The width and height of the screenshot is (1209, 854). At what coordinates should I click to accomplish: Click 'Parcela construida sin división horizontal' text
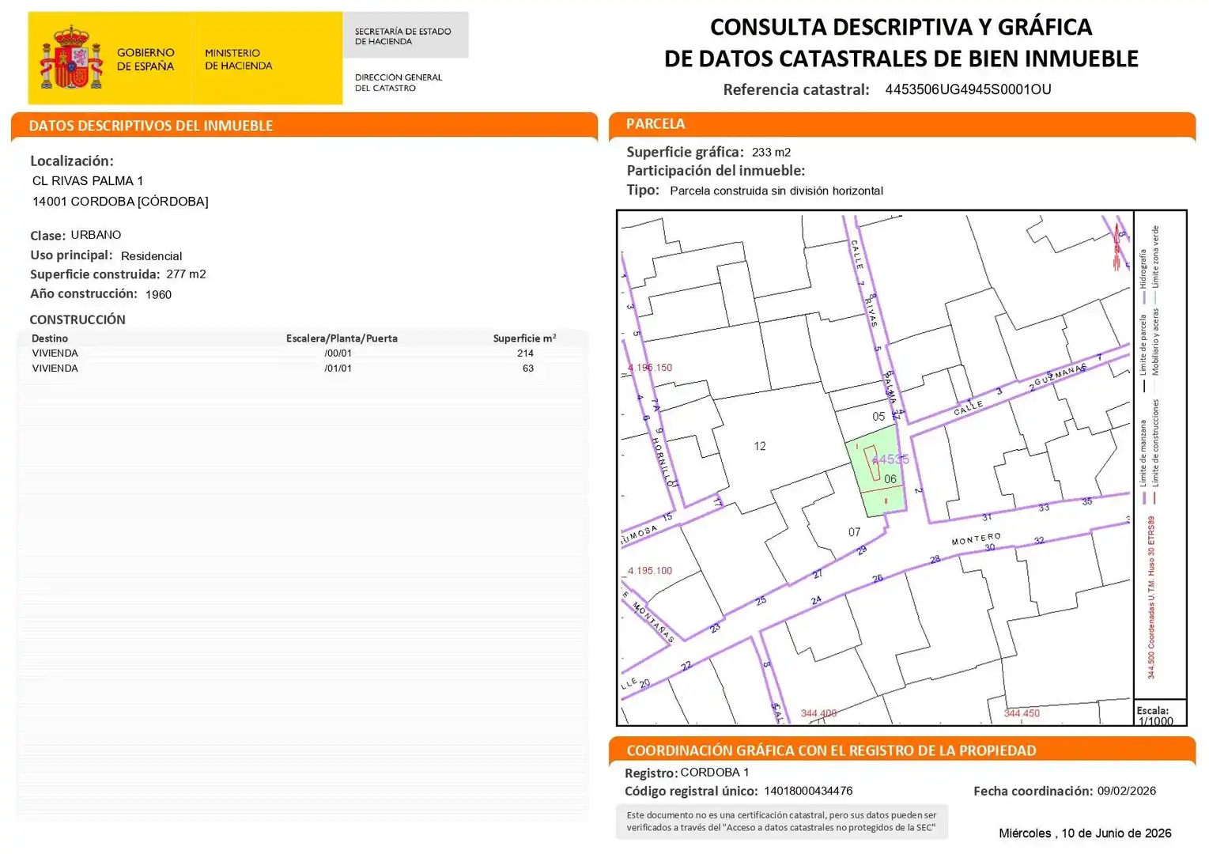tap(776, 191)
